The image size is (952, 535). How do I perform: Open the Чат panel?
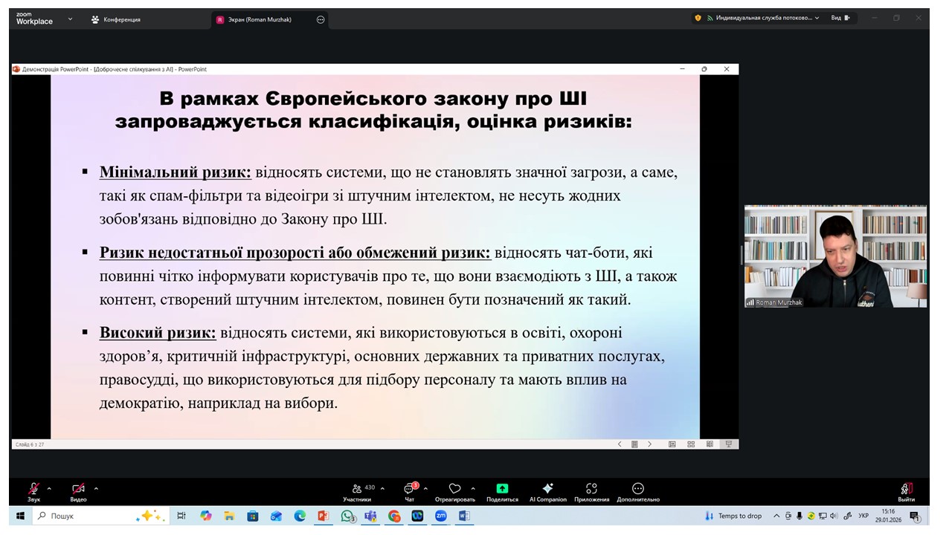click(x=409, y=489)
